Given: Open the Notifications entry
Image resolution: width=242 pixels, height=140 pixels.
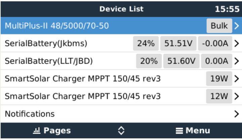Looking at the screenshot, I should pyautogui.click(x=30, y=114).
